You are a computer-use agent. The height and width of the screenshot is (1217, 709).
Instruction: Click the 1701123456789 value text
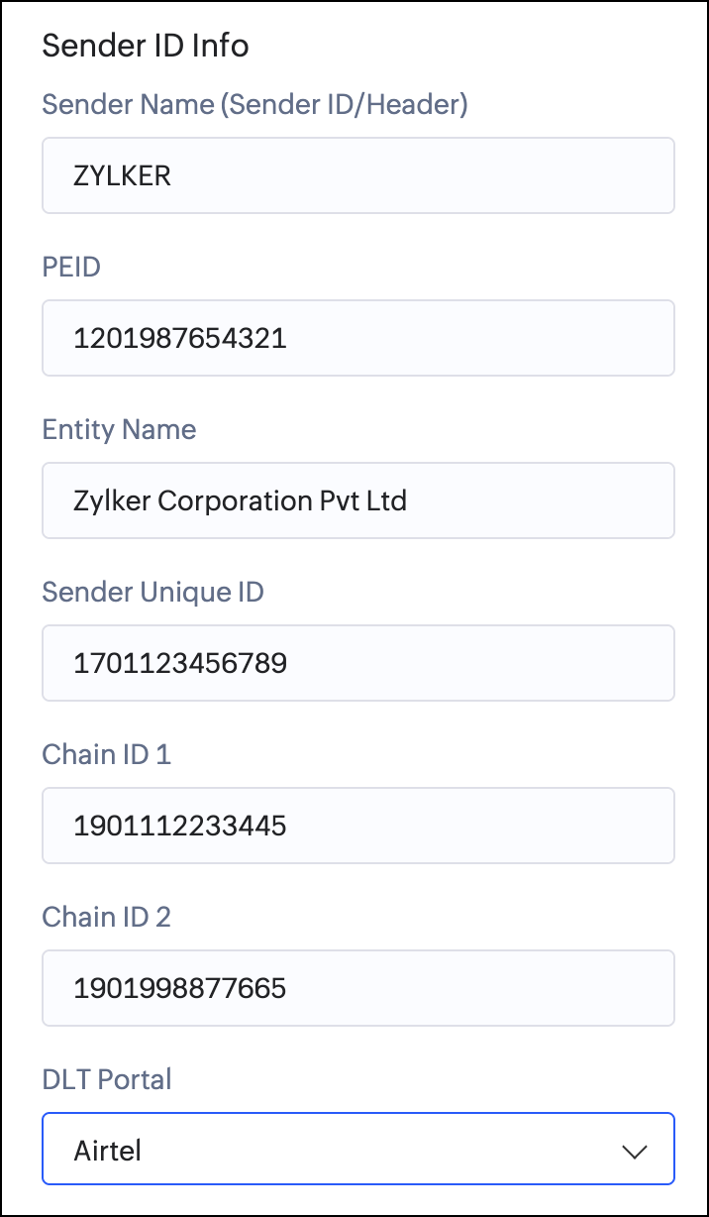(x=180, y=663)
